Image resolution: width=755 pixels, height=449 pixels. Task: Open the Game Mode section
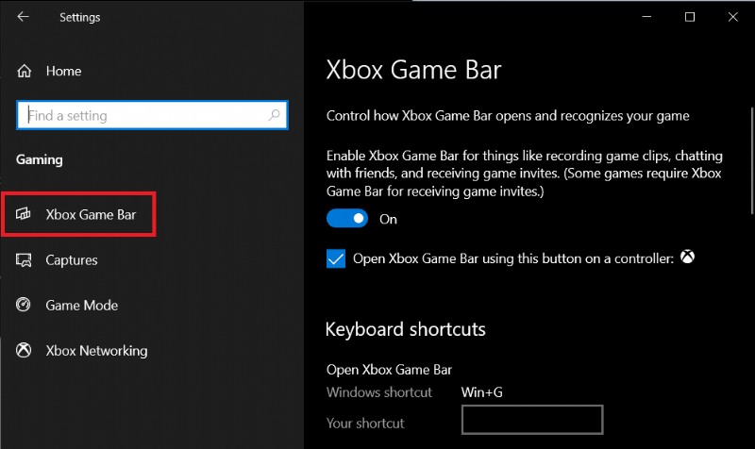(x=82, y=305)
